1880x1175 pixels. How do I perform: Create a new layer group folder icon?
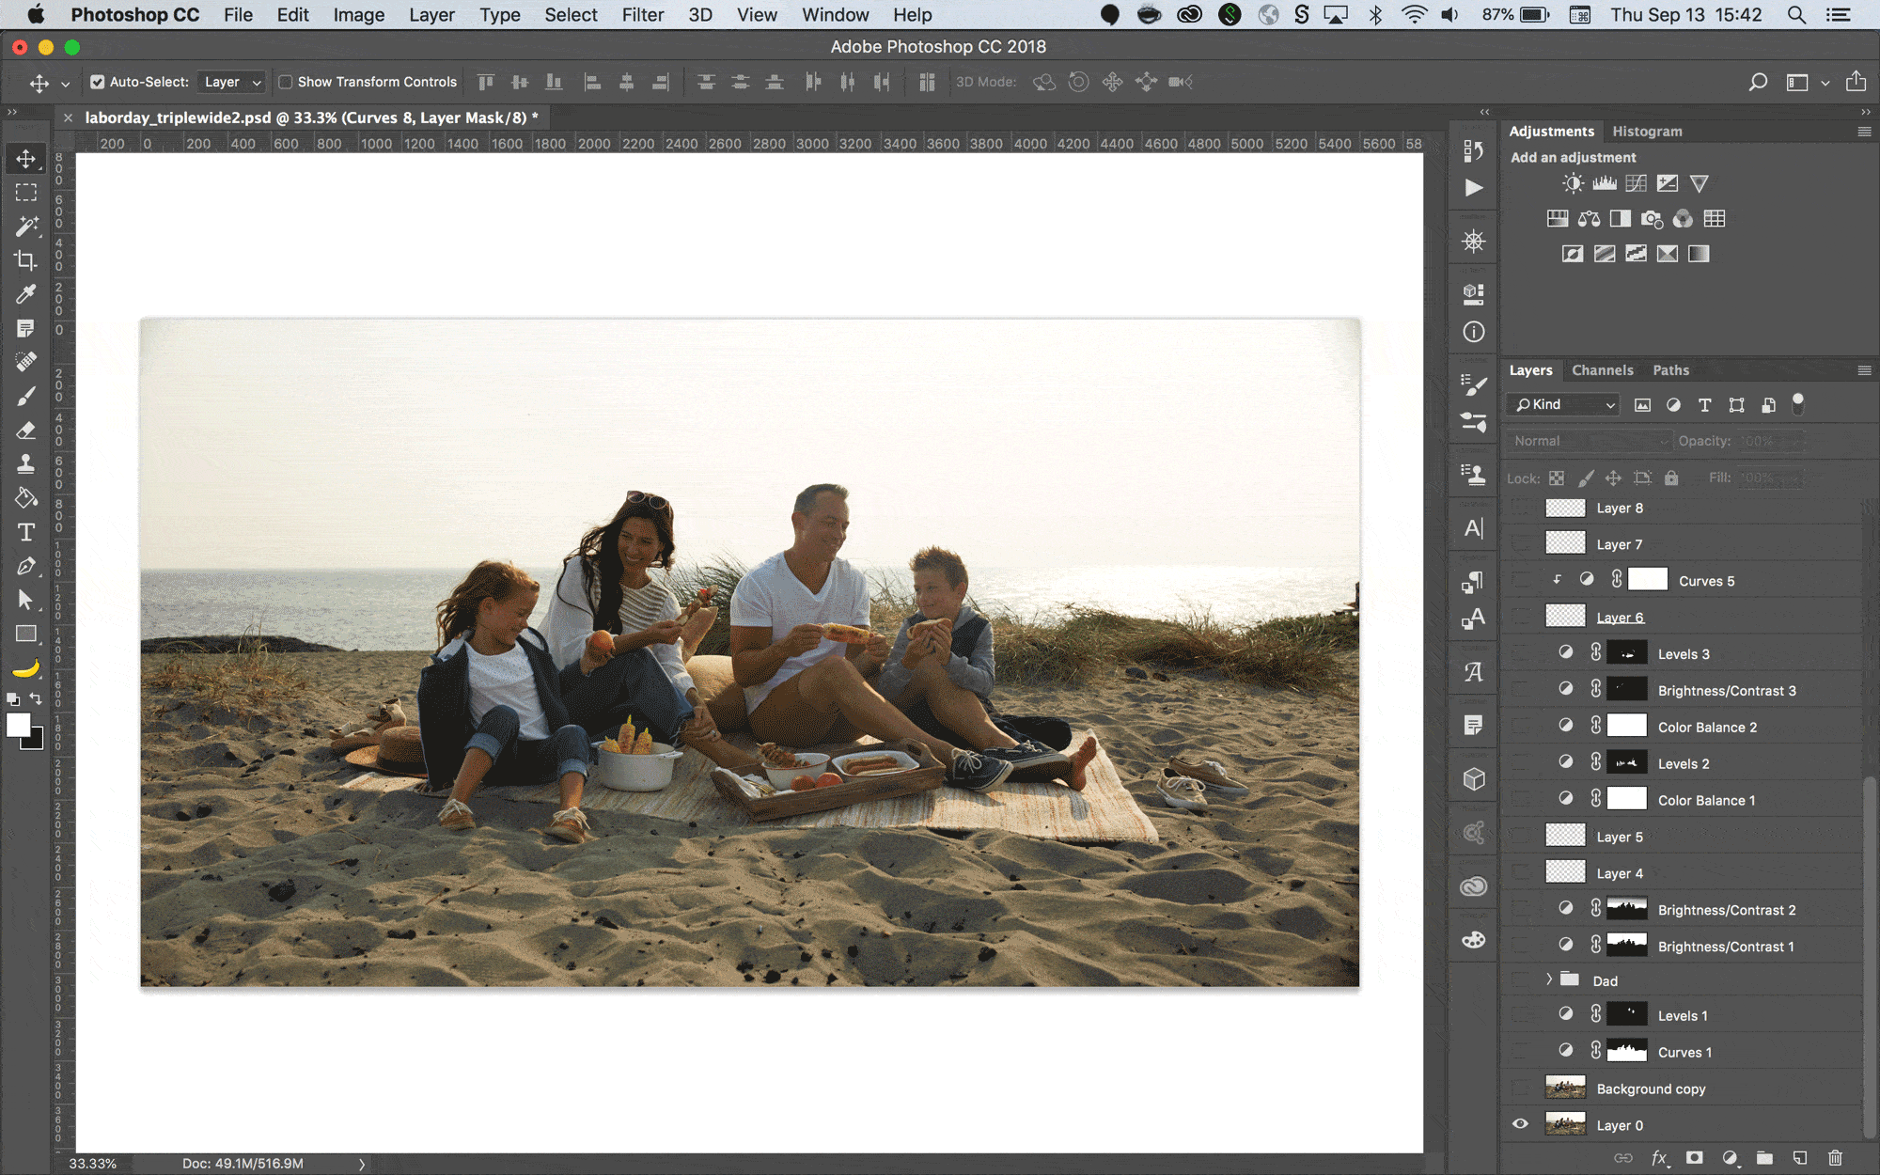tap(1764, 1157)
